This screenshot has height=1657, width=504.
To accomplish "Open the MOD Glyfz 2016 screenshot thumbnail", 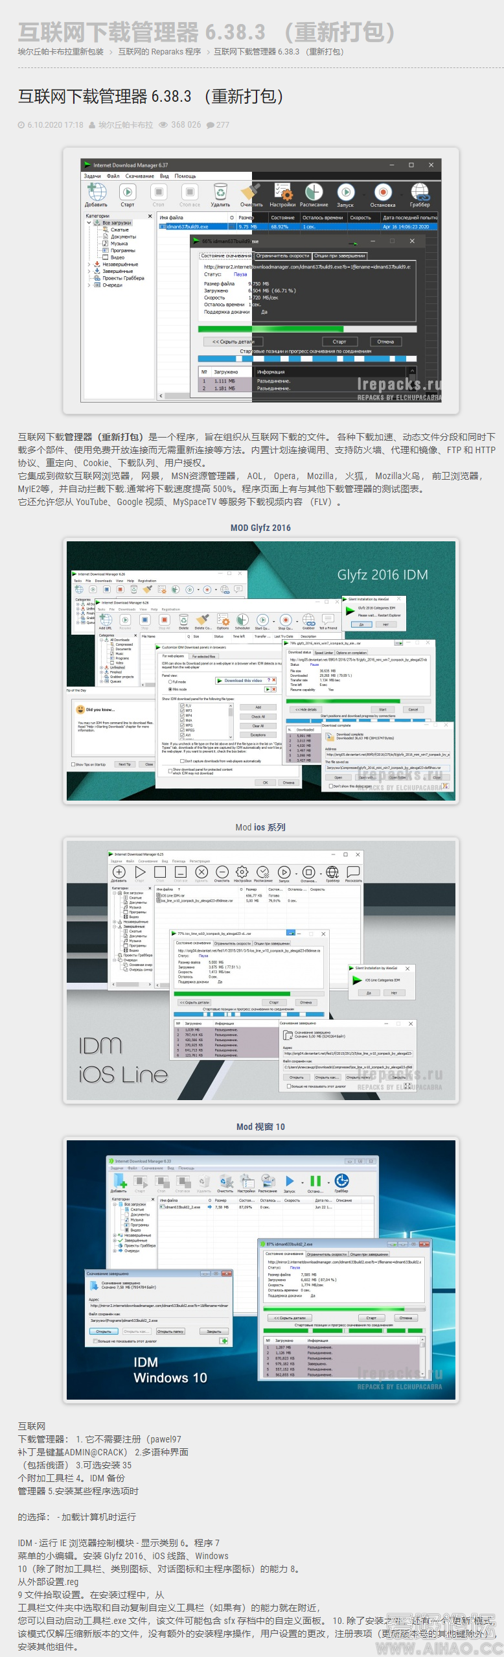I will pos(261,671).
